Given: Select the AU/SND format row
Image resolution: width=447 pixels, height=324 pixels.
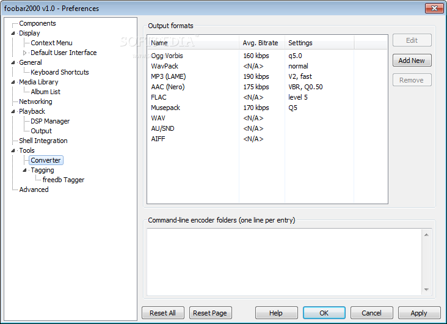Looking at the screenshot, I should point(267,128).
